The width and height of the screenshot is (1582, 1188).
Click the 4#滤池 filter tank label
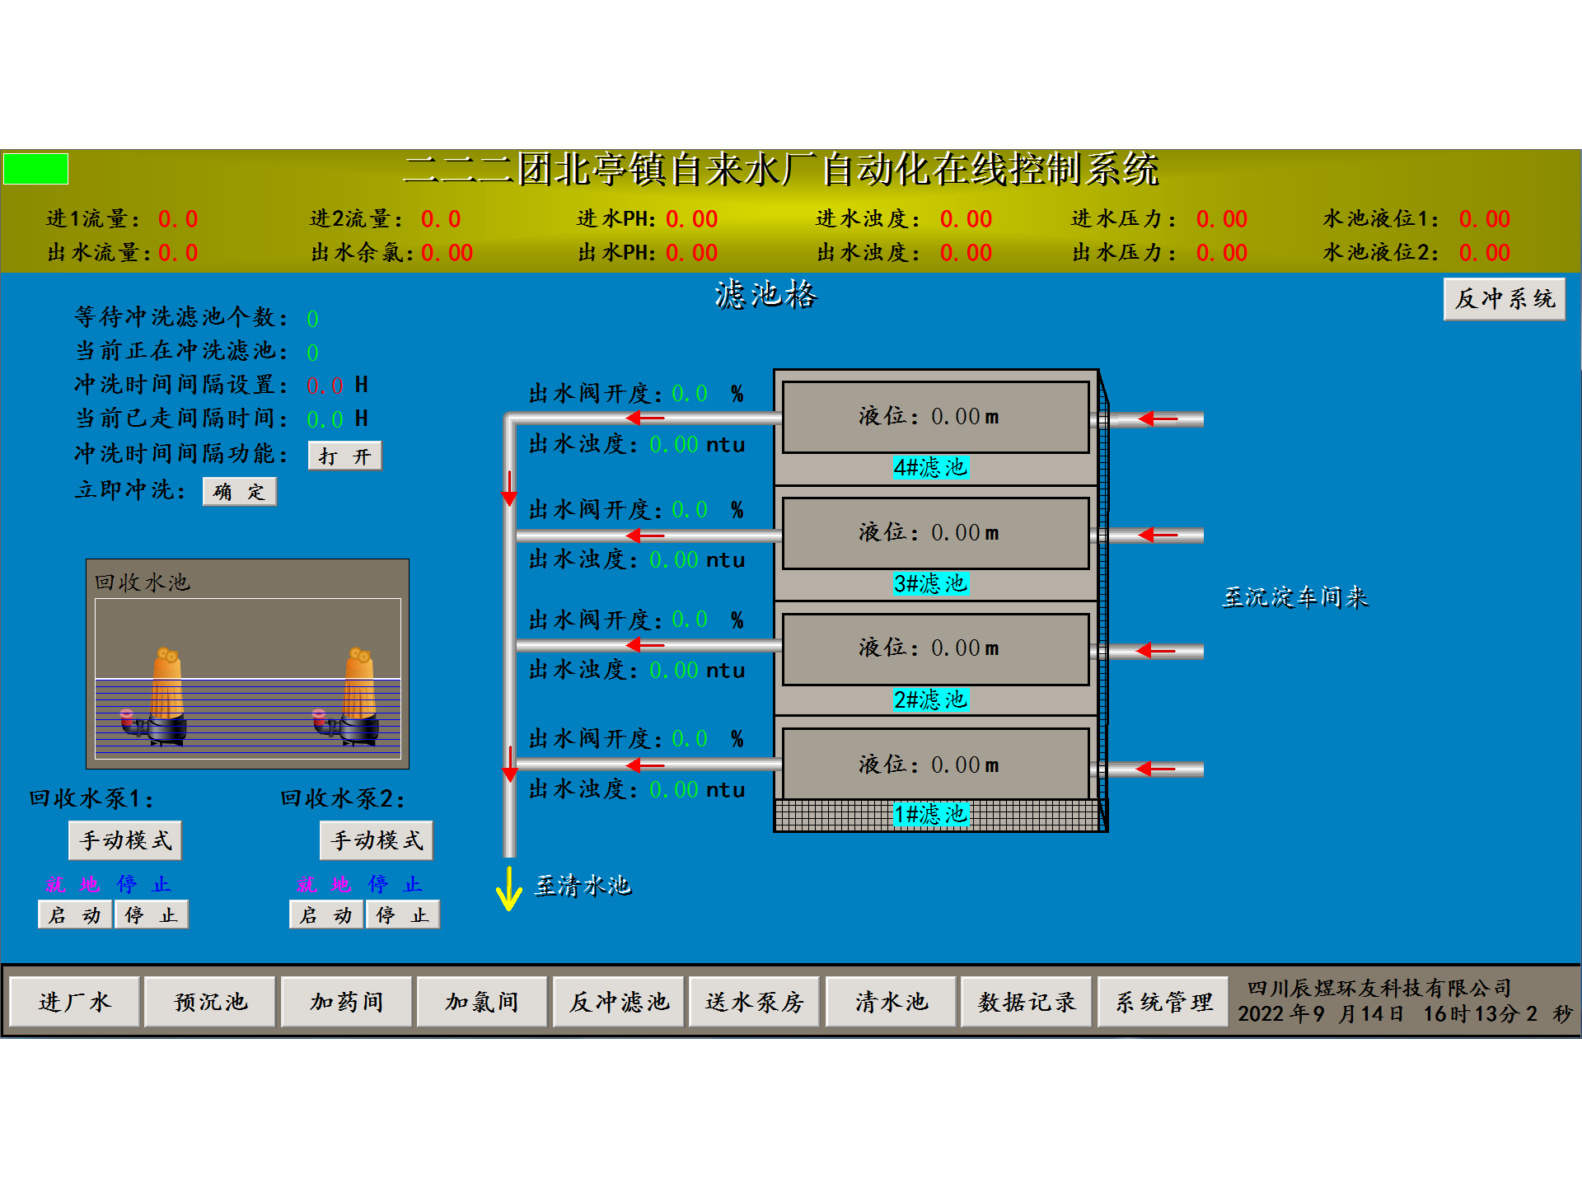(x=930, y=468)
